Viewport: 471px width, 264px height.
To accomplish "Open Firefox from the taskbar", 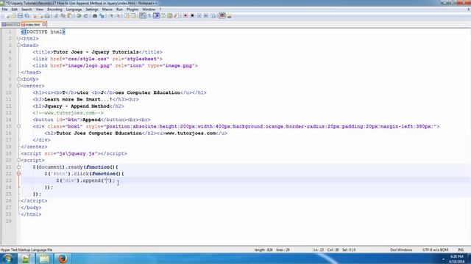I will pyautogui.click(x=63, y=259).
